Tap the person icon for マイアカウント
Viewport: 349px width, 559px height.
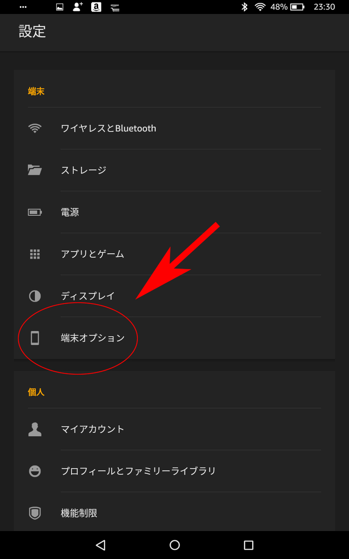(34, 429)
